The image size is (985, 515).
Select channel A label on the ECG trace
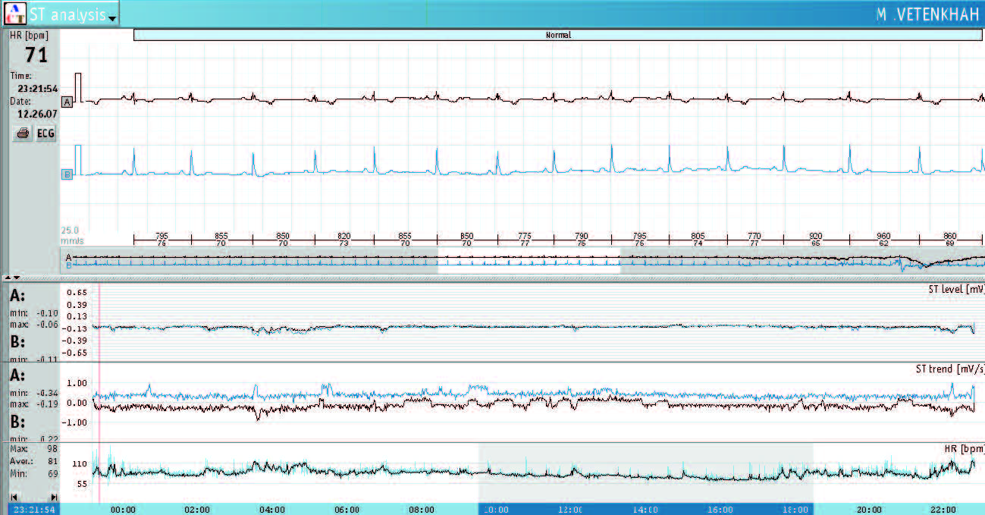[x=67, y=102]
